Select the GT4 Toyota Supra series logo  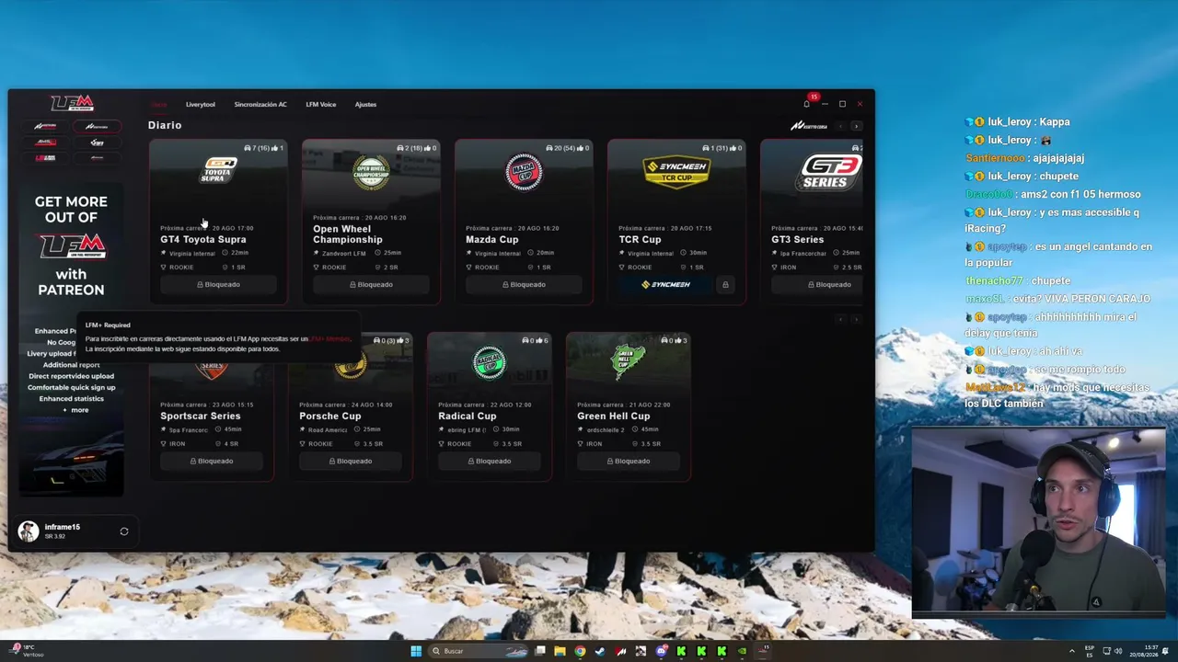[x=220, y=170]
